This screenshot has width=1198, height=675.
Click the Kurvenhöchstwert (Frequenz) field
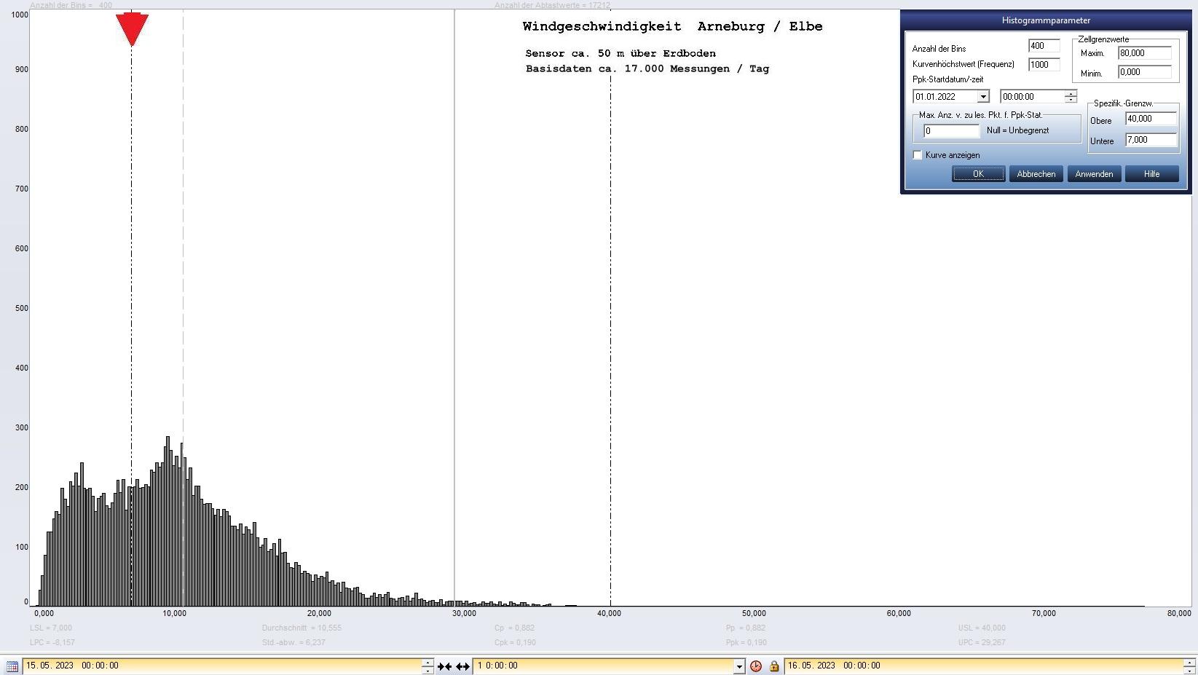[x=1043, y=65]
